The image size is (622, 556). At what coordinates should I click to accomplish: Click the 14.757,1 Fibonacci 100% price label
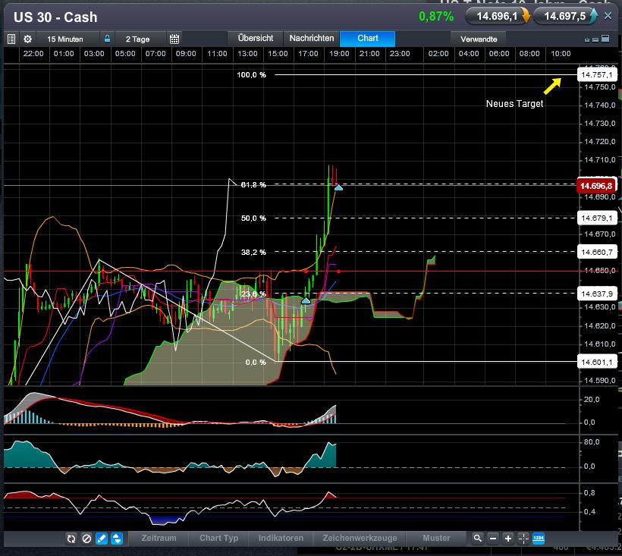pyautogui.click(x=597, y=74)
